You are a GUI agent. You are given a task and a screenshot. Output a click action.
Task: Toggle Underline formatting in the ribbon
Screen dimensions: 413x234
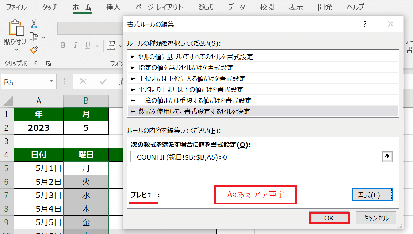(88, 45)
